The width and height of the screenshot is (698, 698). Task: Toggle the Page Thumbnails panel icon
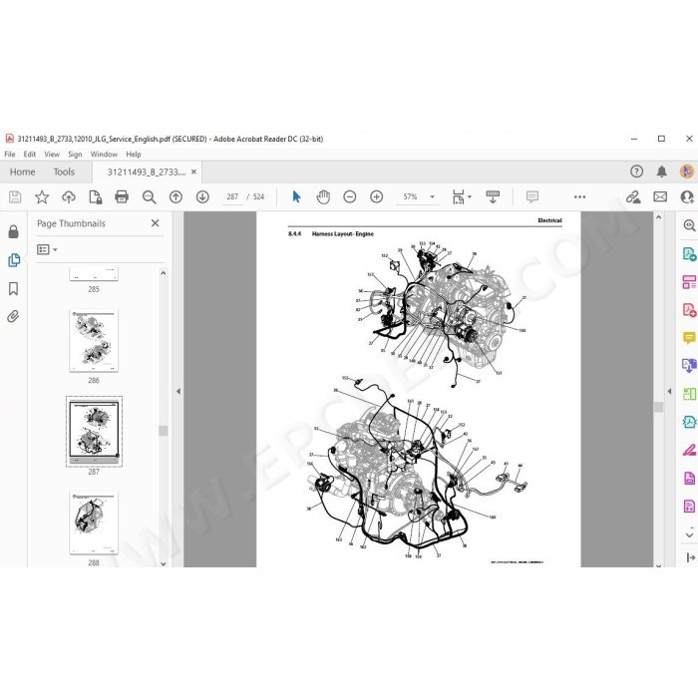(x=14, y=260)
